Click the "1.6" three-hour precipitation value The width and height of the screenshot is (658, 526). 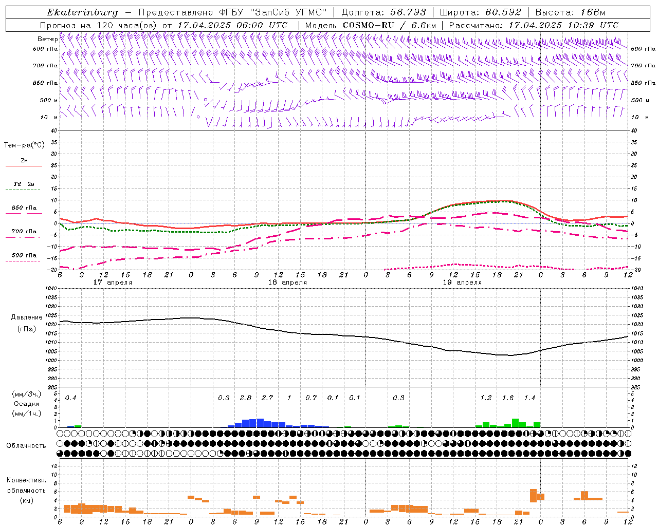[508, 398]
